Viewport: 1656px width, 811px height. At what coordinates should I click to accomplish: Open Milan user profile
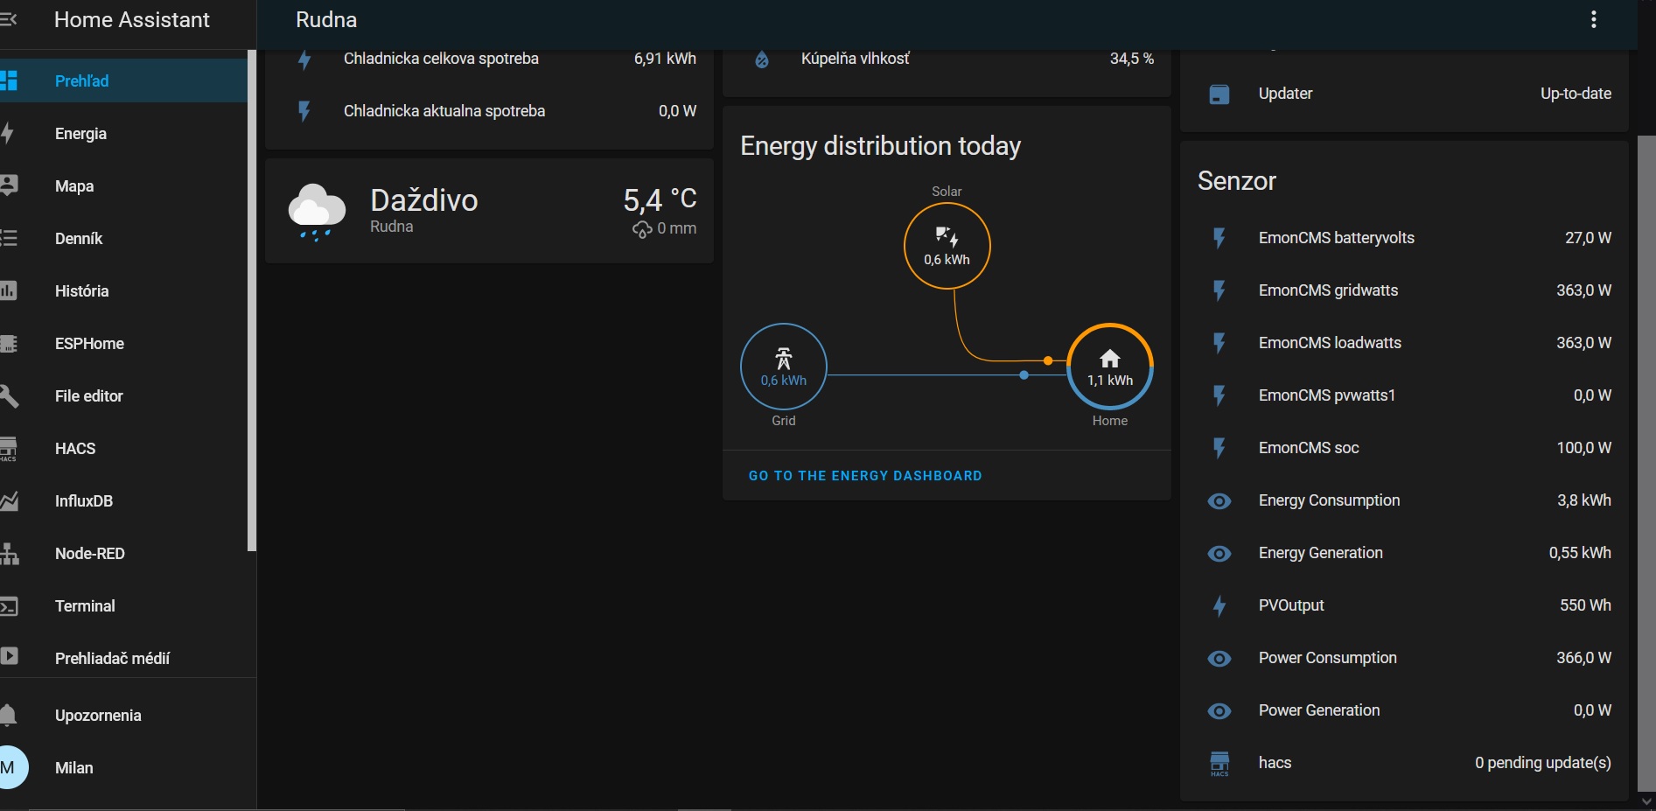[128, 767]
